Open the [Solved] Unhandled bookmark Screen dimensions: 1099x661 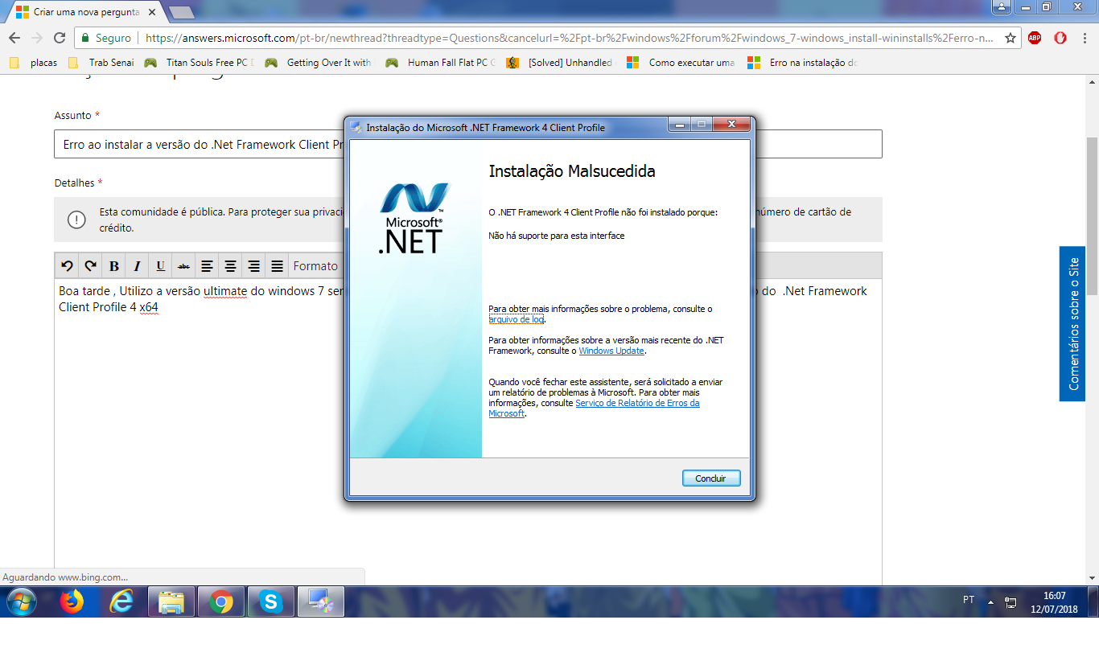coord(561,63)
